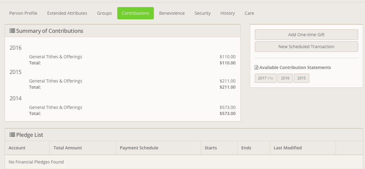Select the active Contributions tab
This screenshot has height=169, width=365.
[135, 13]
